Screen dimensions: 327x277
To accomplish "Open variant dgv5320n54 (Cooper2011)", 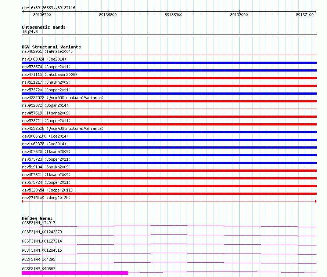I will coord(47,190).
